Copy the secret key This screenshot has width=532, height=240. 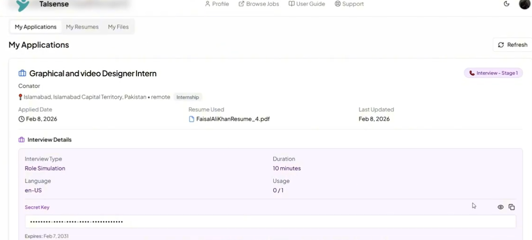click(x=512, y=207)
